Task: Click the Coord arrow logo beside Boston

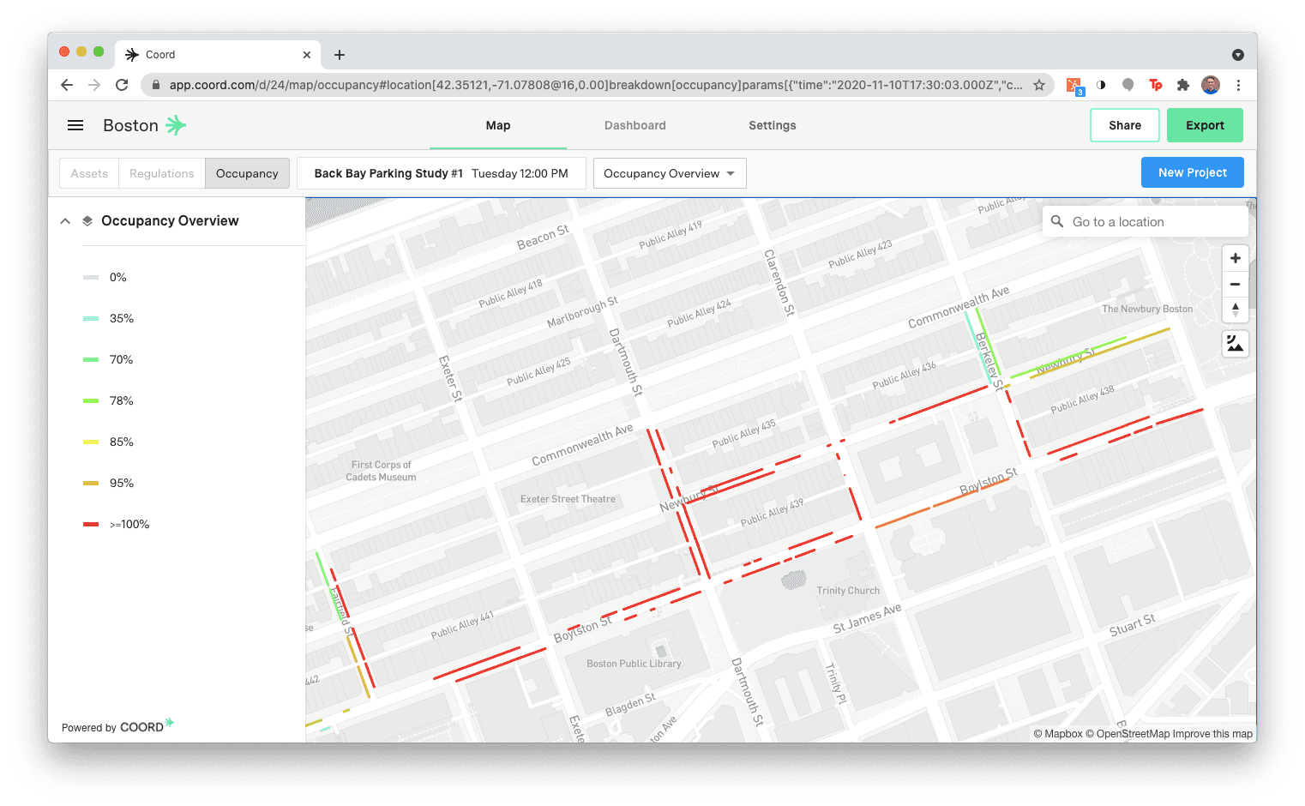Action: [x=176, y=125]
